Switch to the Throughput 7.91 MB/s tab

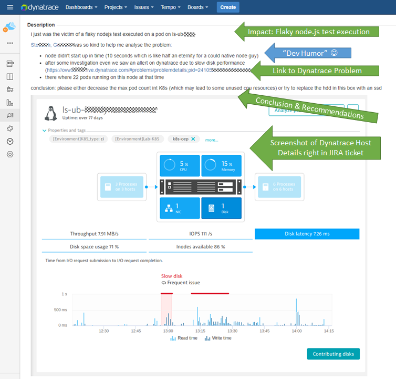click(x=94, y=234)
